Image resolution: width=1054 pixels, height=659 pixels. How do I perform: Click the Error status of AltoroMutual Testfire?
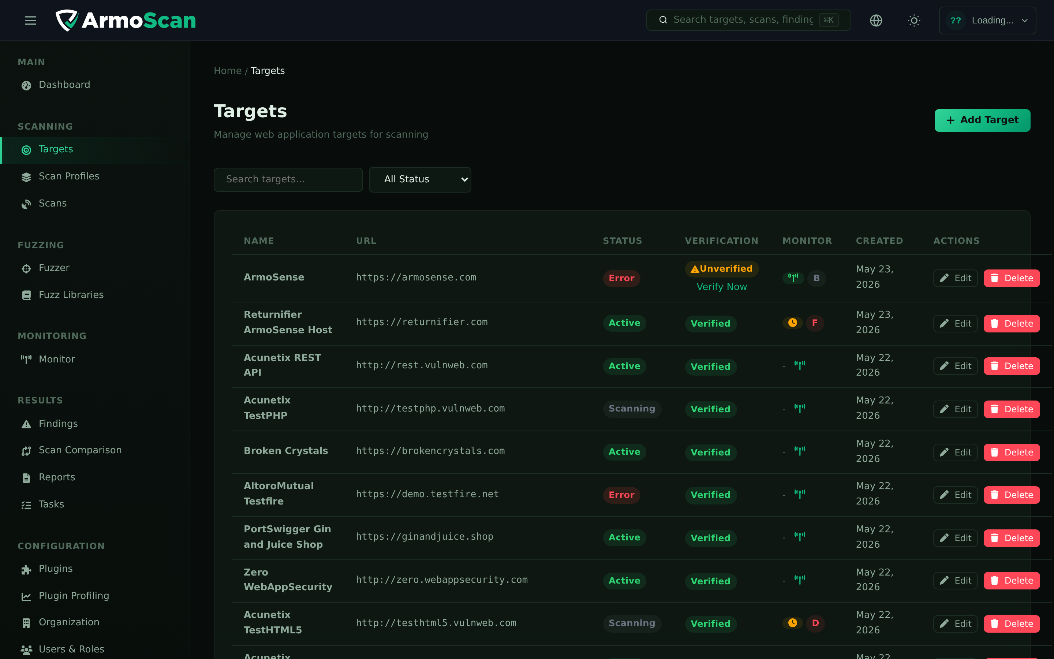point(621,495)
